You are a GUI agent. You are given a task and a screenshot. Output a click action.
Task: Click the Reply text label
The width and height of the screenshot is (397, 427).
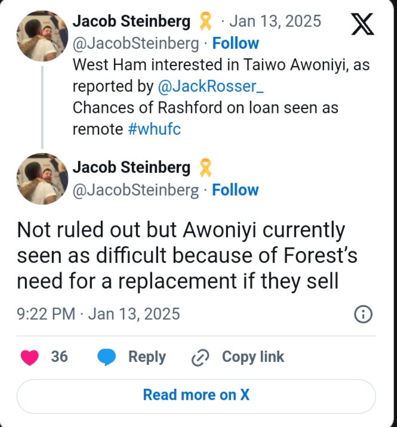(147, 357)
